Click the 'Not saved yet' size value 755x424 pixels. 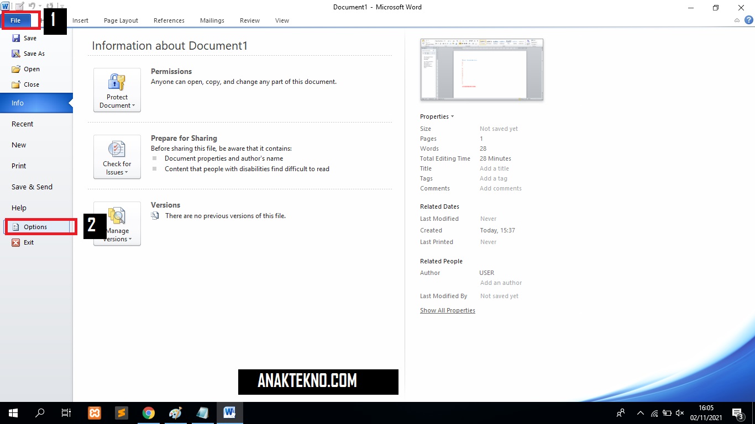pos(499,129)
